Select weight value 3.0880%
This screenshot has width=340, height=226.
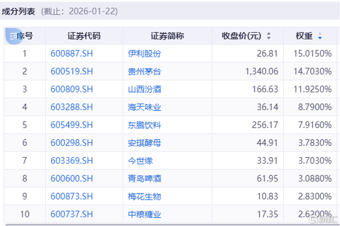[x=315, y=179]
